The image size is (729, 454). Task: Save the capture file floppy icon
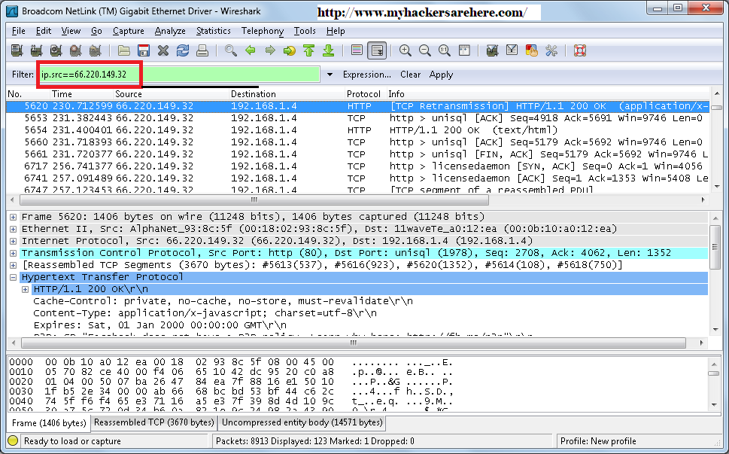(x=144, y=50)
